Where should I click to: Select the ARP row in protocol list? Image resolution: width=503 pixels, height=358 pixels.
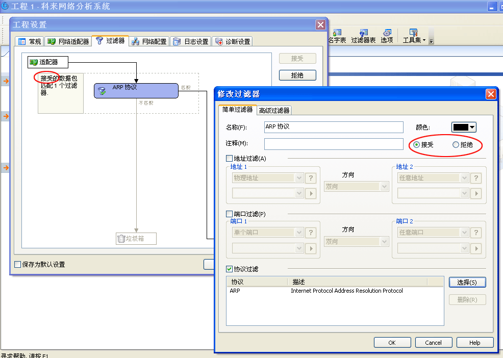pyautogui.click(x=335, y=291)
